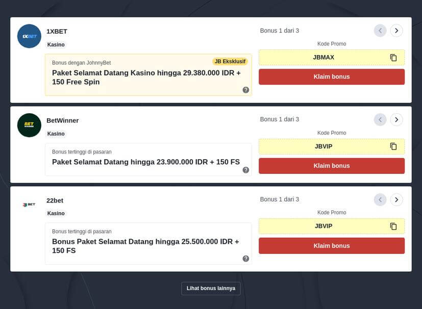422x309 pixels.
Task: Select the JBMAX promo code field
Action: click(324, 58)
